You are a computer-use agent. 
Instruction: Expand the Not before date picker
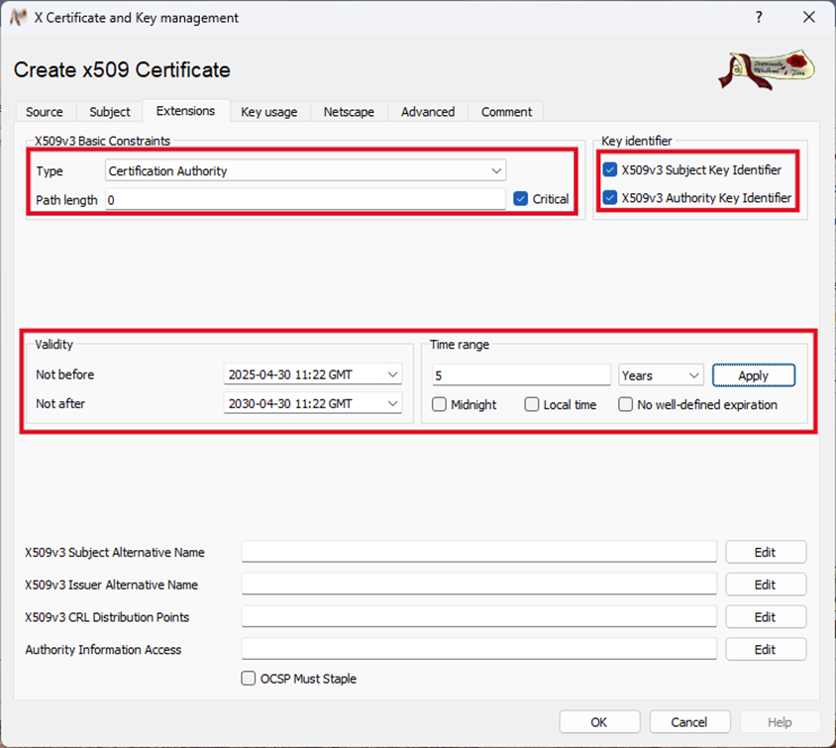[x=393, y=375]
